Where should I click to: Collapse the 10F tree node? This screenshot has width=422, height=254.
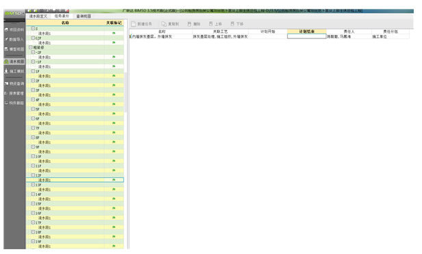coord(33,156)
